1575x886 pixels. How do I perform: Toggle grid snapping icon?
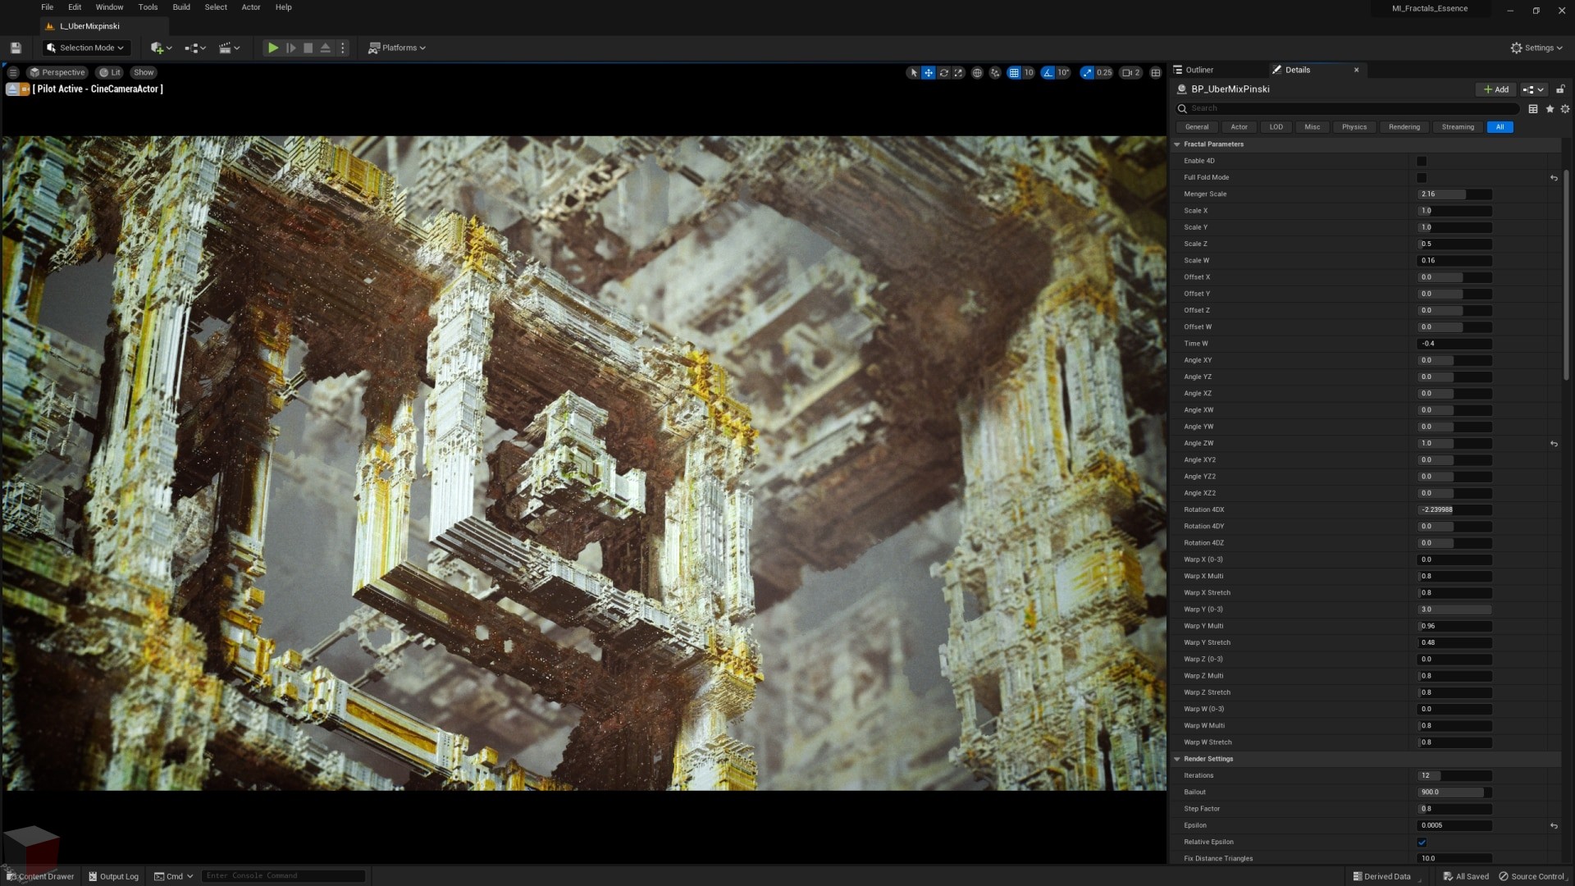tap(1014, 72)
